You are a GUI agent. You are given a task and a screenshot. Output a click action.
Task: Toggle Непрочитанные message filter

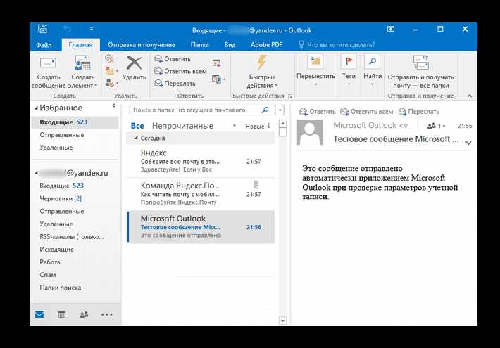[182, 126]
